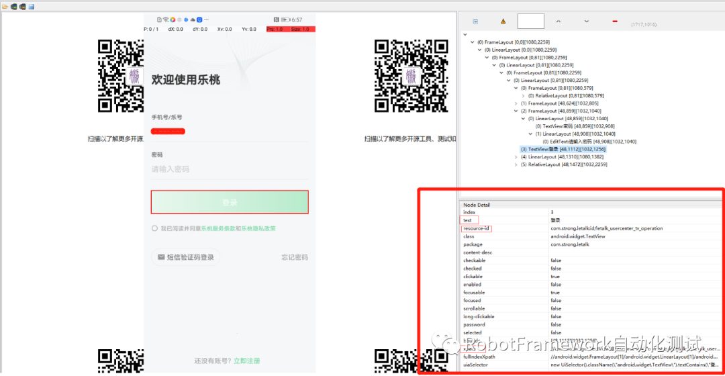Image resolution: width=725 pixels, height=376 pixels.
Task: Click the resource-id value com.strong.letalkid/letalk_usercenter_tv_operation
Action: click(x=607, y=228)
